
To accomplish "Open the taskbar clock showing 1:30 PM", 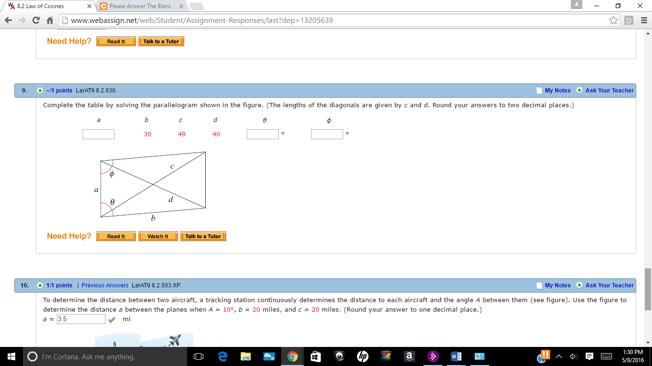I will pyautogui.click(x=633, y=356).
